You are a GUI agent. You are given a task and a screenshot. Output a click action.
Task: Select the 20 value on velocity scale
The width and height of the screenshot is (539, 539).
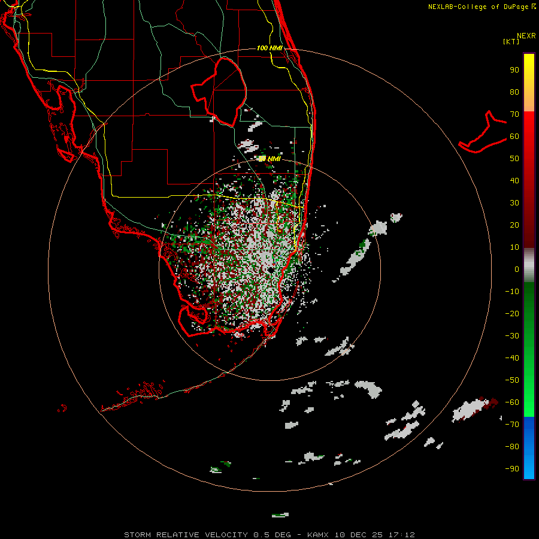514,225
